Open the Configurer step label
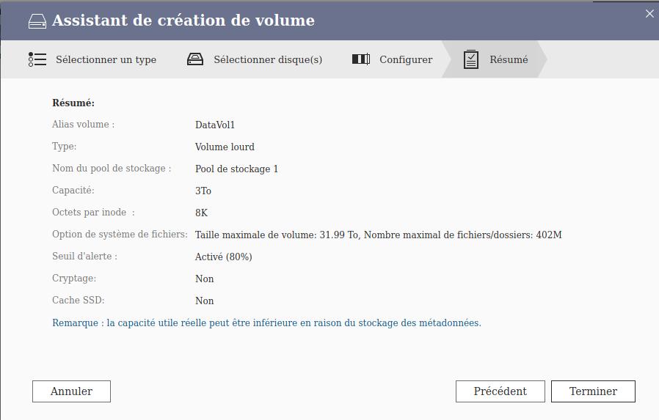The width and height of the screenshot is (659, 420). point(405,60)
